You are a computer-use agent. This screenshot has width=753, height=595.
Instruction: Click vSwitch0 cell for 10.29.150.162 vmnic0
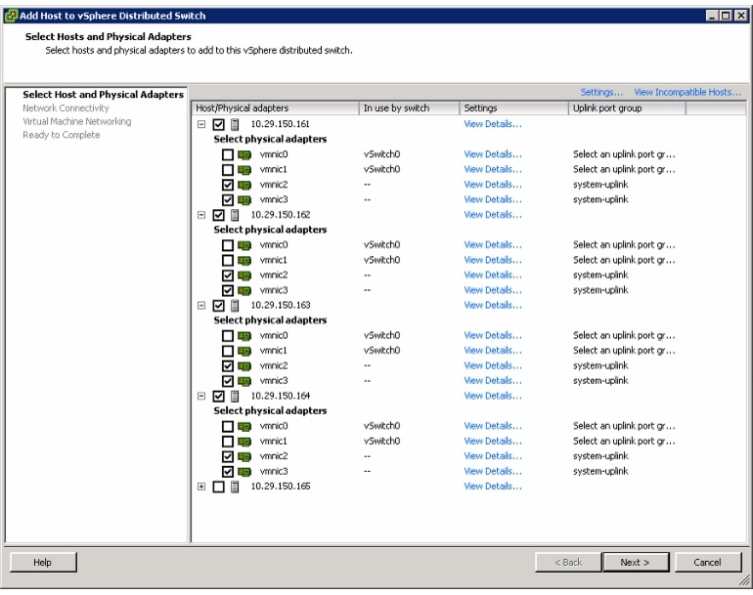pos(381,245)
